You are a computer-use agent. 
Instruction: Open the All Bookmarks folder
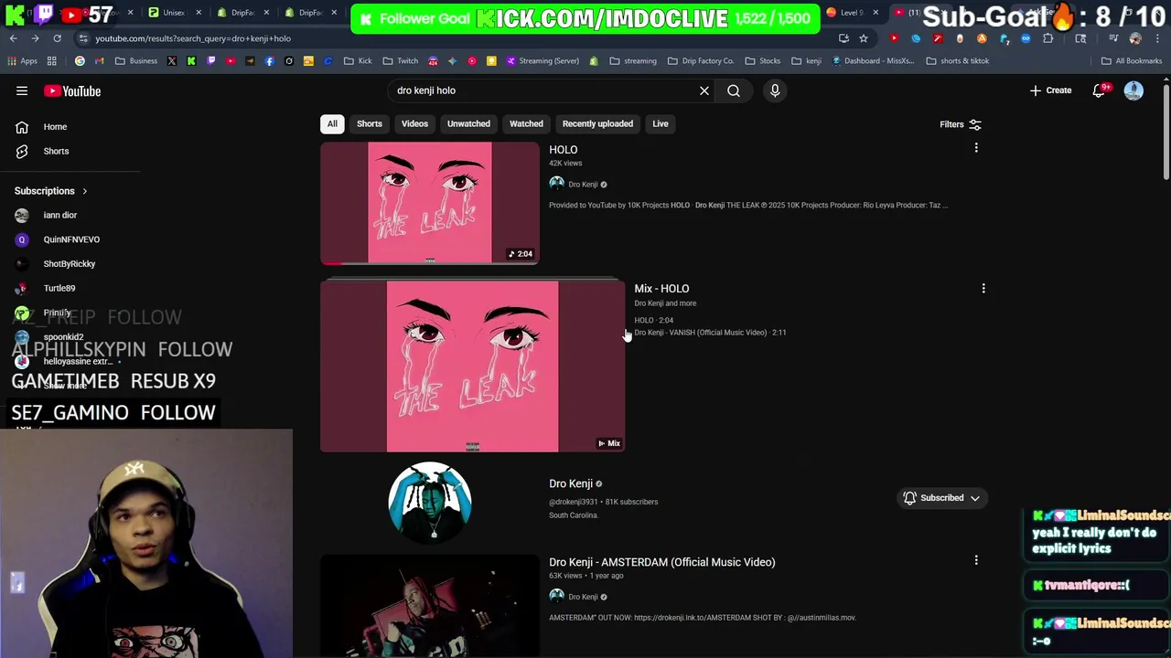(x=1132, y=61)
